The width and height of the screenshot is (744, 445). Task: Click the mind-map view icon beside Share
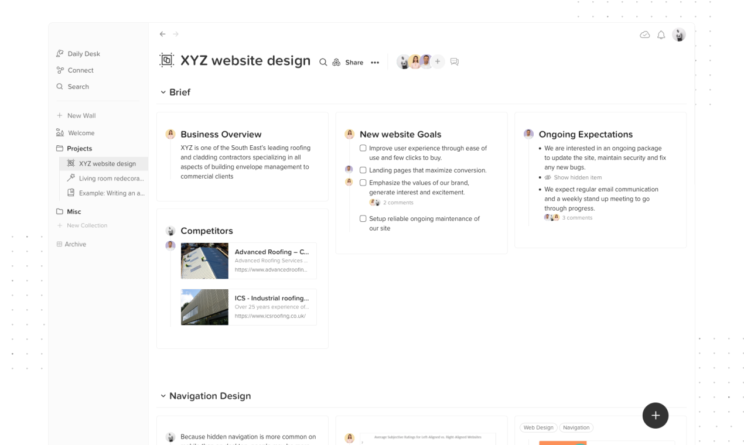[x=336, y=61]
